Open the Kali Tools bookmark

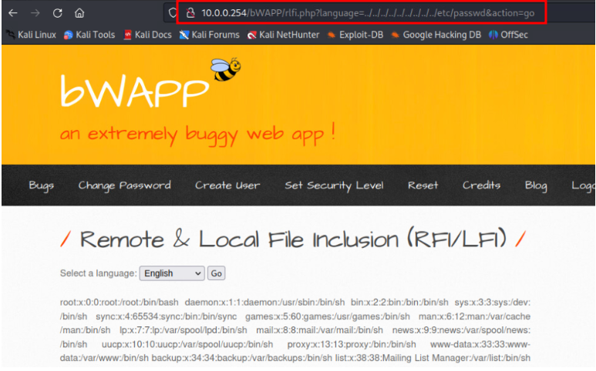(89, 35)
